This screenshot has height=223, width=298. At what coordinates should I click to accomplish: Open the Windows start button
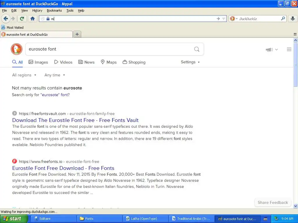(14, 219)
